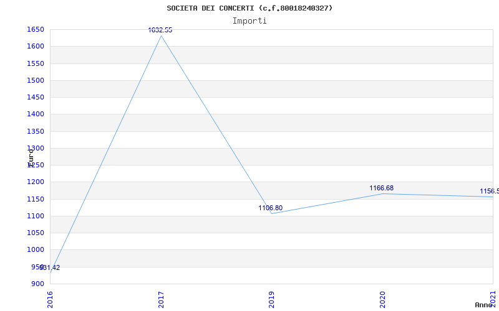Click the partly visible 1156.5 label for 2021

[490, 192]
